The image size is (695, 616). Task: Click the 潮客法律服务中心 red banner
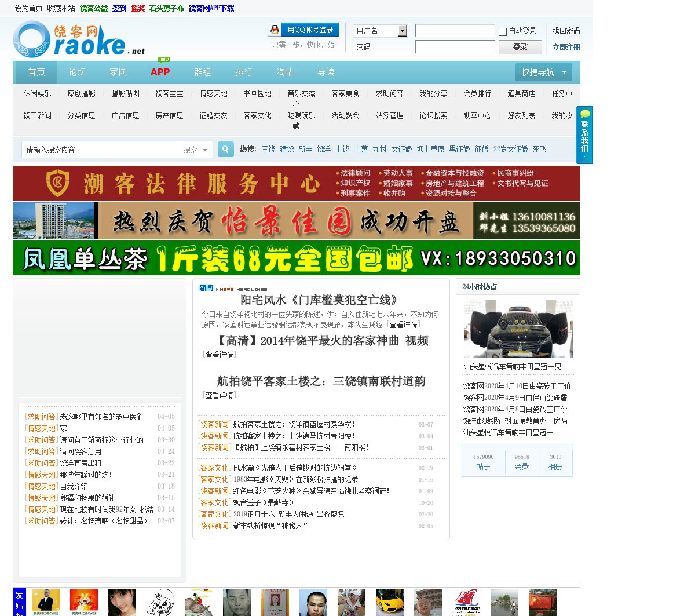pos(296,183)
